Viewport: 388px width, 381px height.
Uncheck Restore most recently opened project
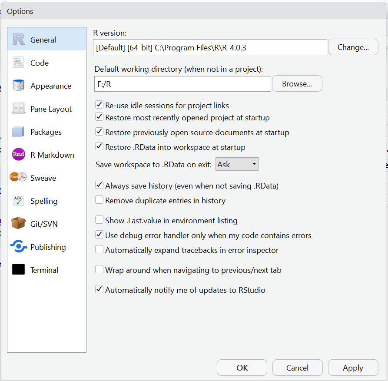[x=99, y=117]
